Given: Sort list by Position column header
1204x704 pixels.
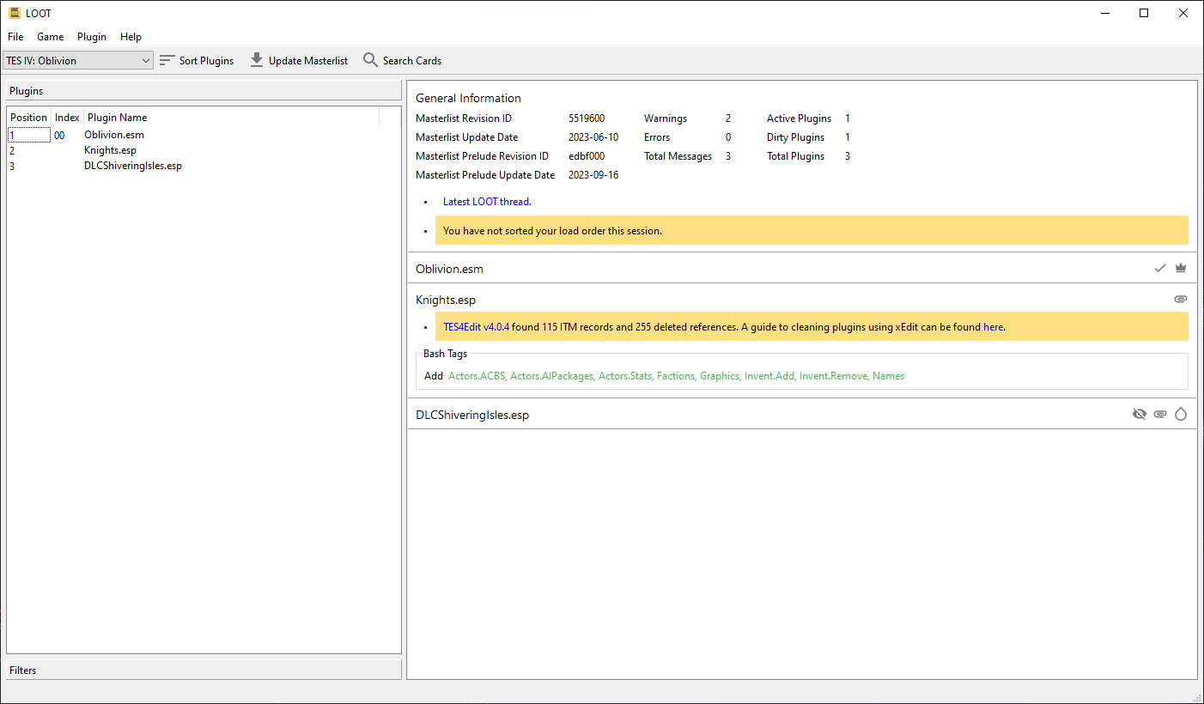Looking at the screenshot, I should pyautogui.click(x=29, y=118).
